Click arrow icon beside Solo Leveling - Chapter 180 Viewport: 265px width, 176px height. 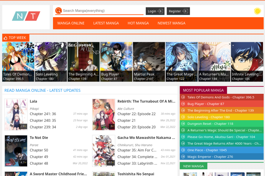tap(183, 117)
